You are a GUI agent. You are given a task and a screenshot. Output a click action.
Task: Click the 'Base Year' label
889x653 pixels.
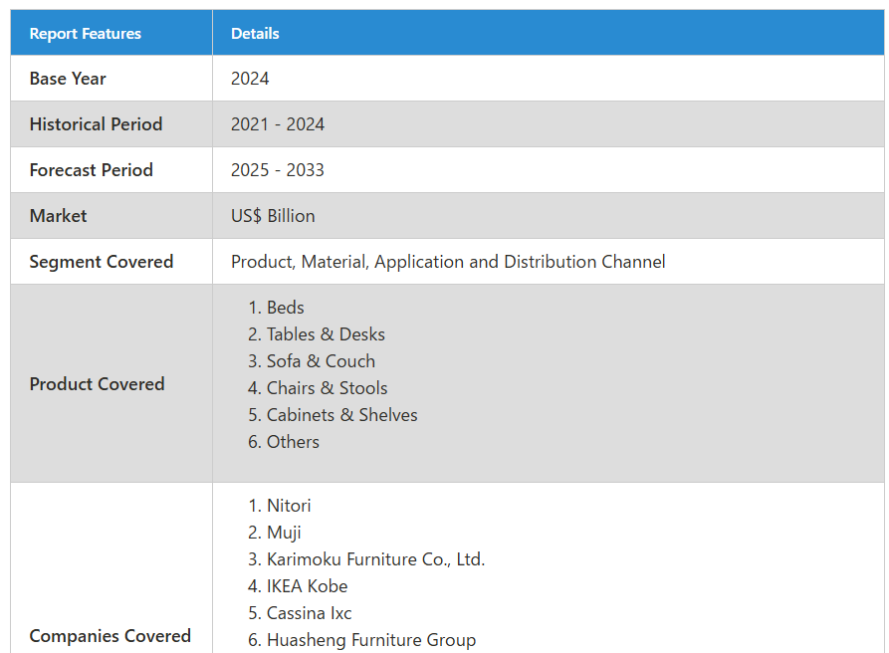[x=68, y=79]
